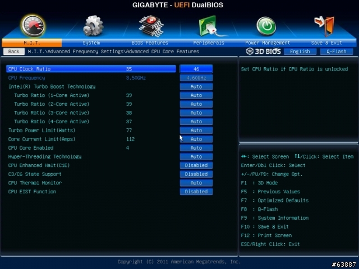Select the CPU EIST Function label
359x269 pixels.
32,192
